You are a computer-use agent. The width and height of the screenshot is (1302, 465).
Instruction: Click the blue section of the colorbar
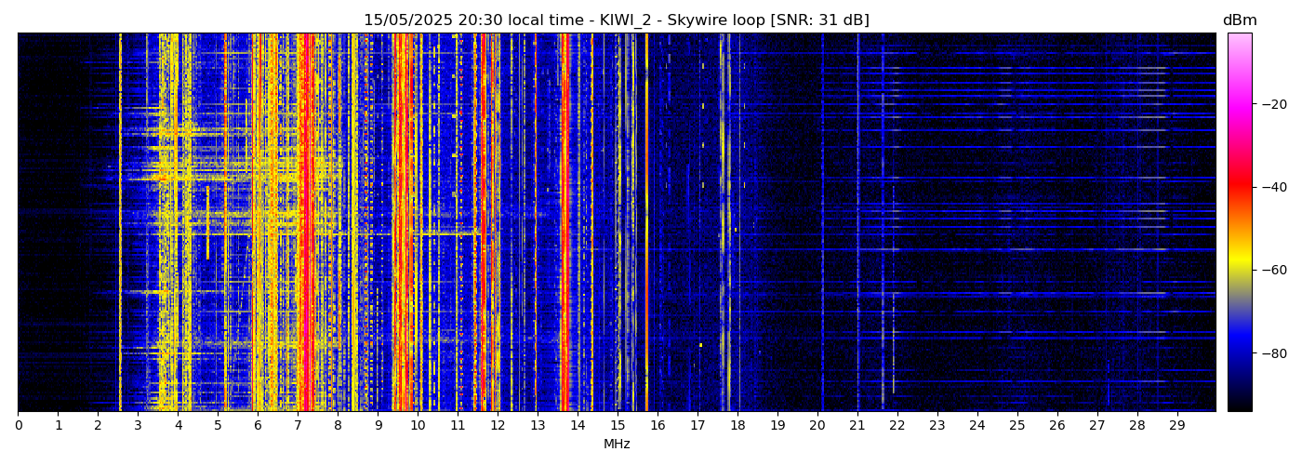click(1239, 344)
